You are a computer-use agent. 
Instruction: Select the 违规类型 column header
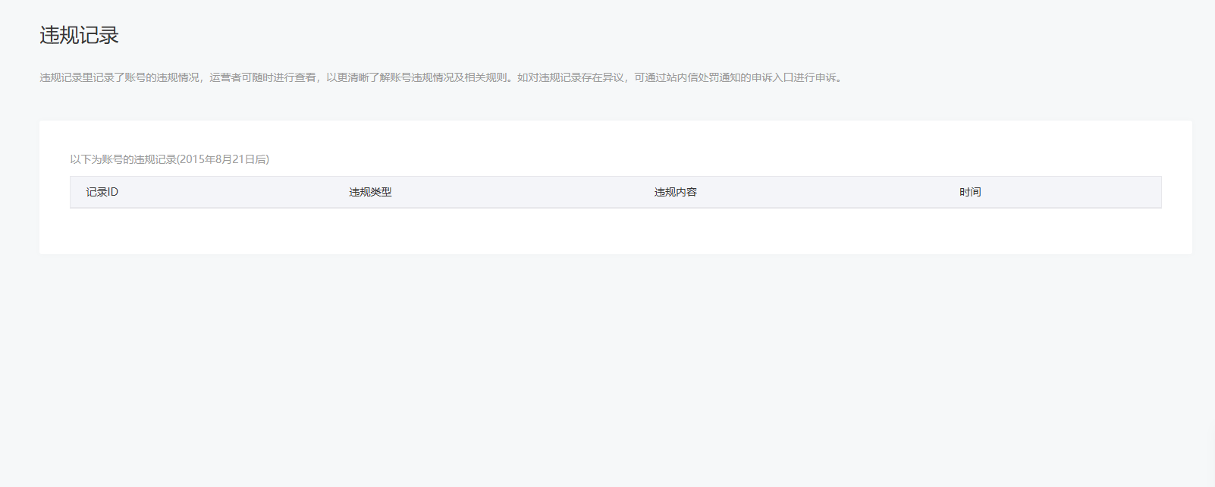pos(370,192)
